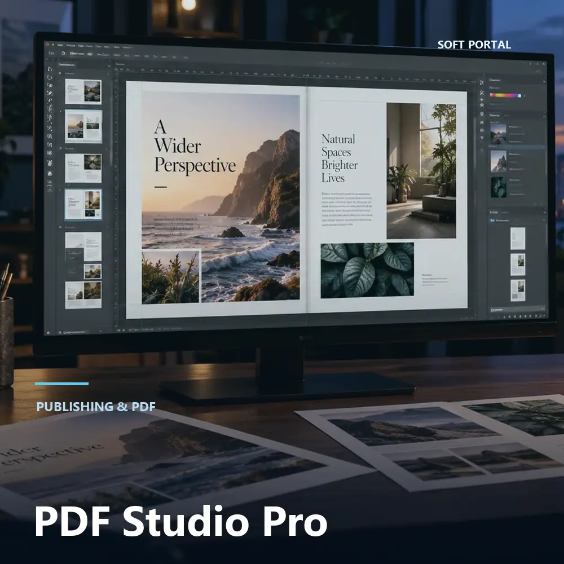Click the short caption beside the leaves photo
564x564 pixels.
[x=434, y=279]
